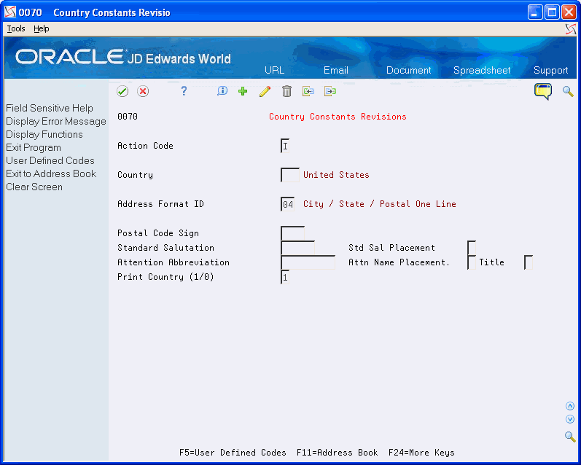Viewport: 581px width, 465px height.
Task: Click the Print Country (1/0) field
Action: pos(285,277)
